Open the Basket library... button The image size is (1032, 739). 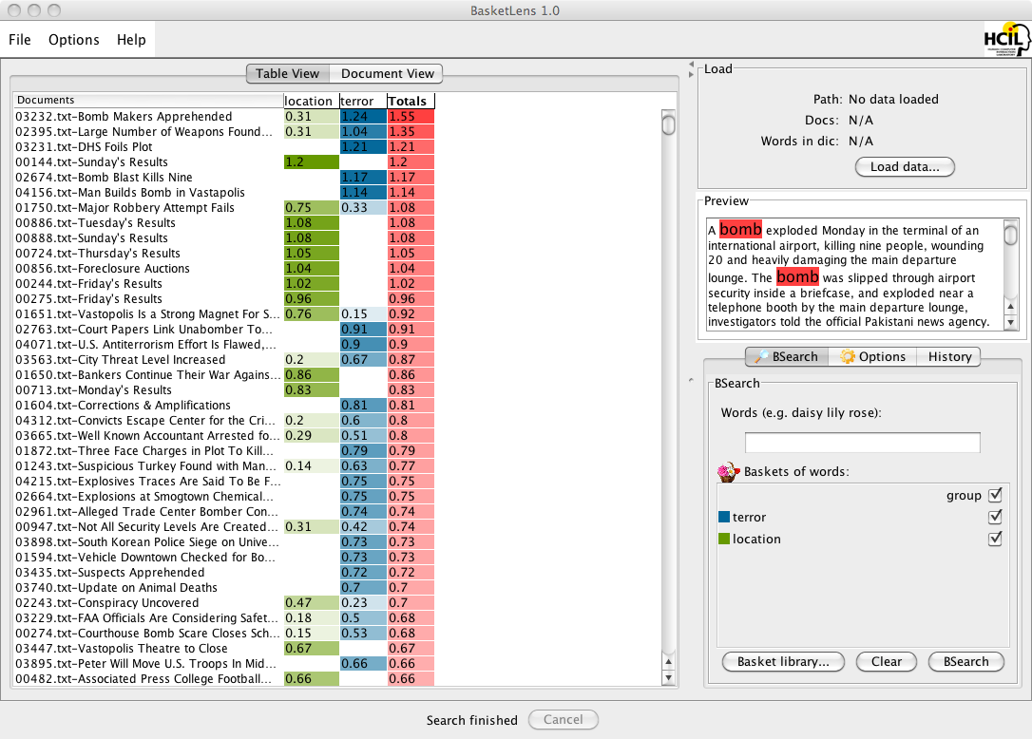tap(783, 661)
